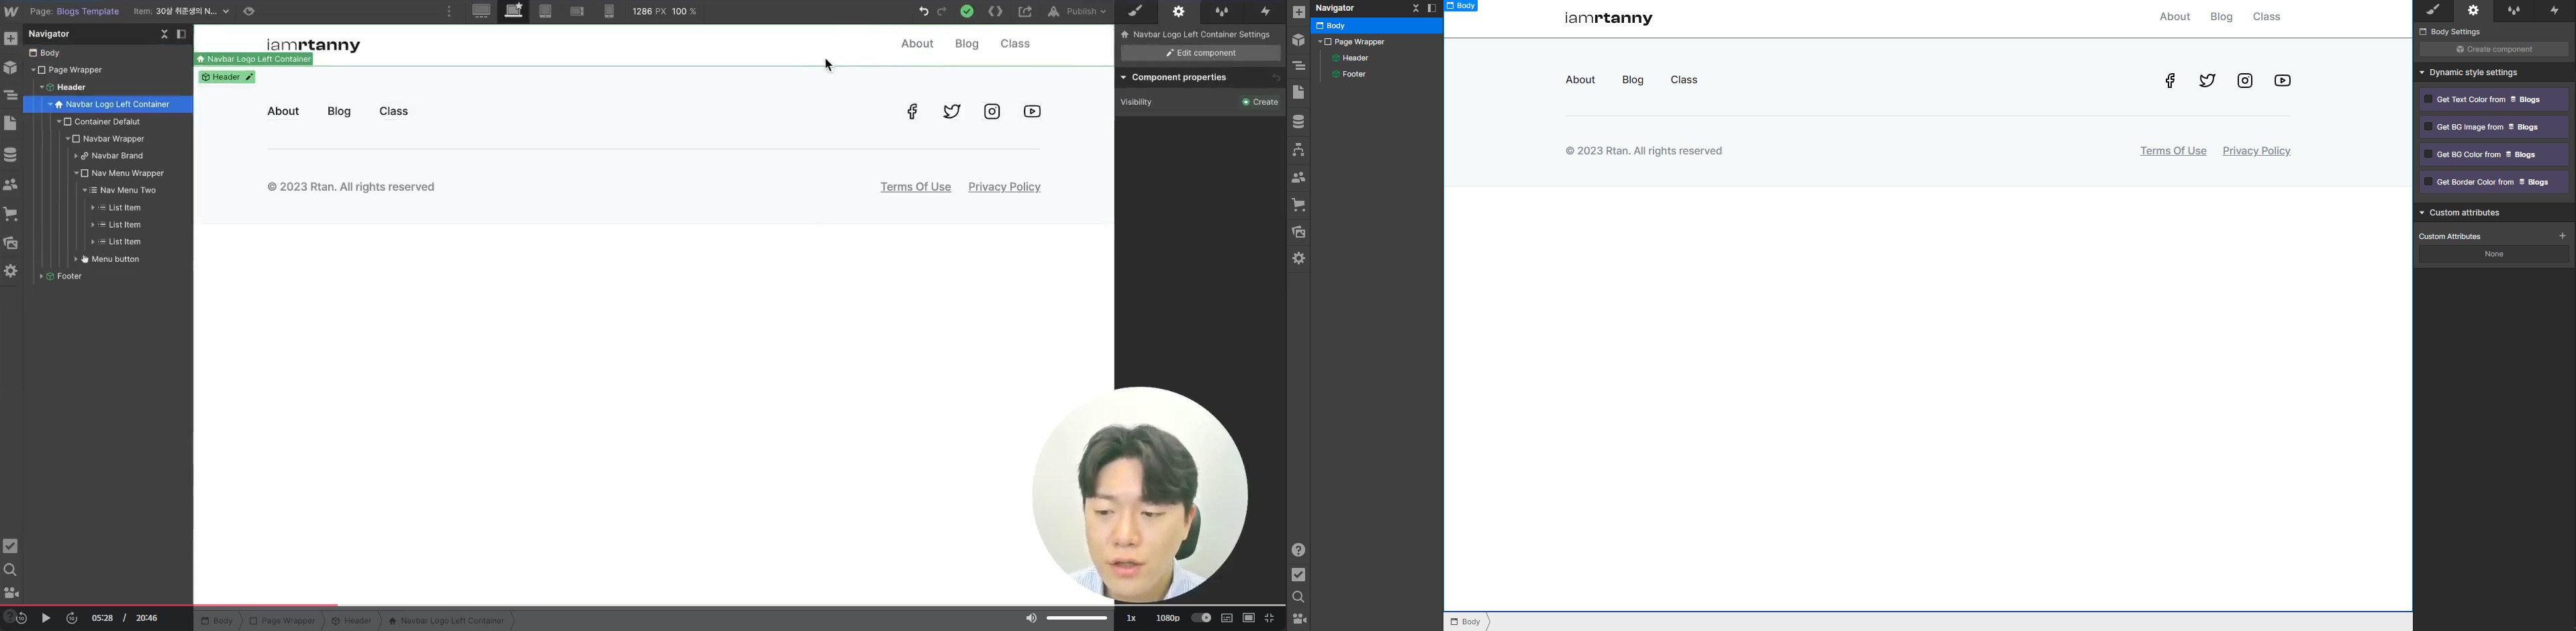This screenshot has width=2576, height=631.
Task: Switch to Settings gear tab in right panel
Action: 2473,11
